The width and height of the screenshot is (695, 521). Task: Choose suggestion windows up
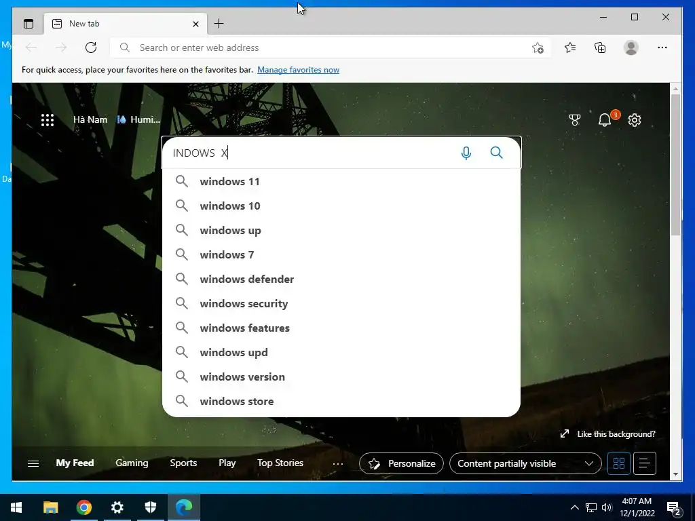tap(341, 231)
